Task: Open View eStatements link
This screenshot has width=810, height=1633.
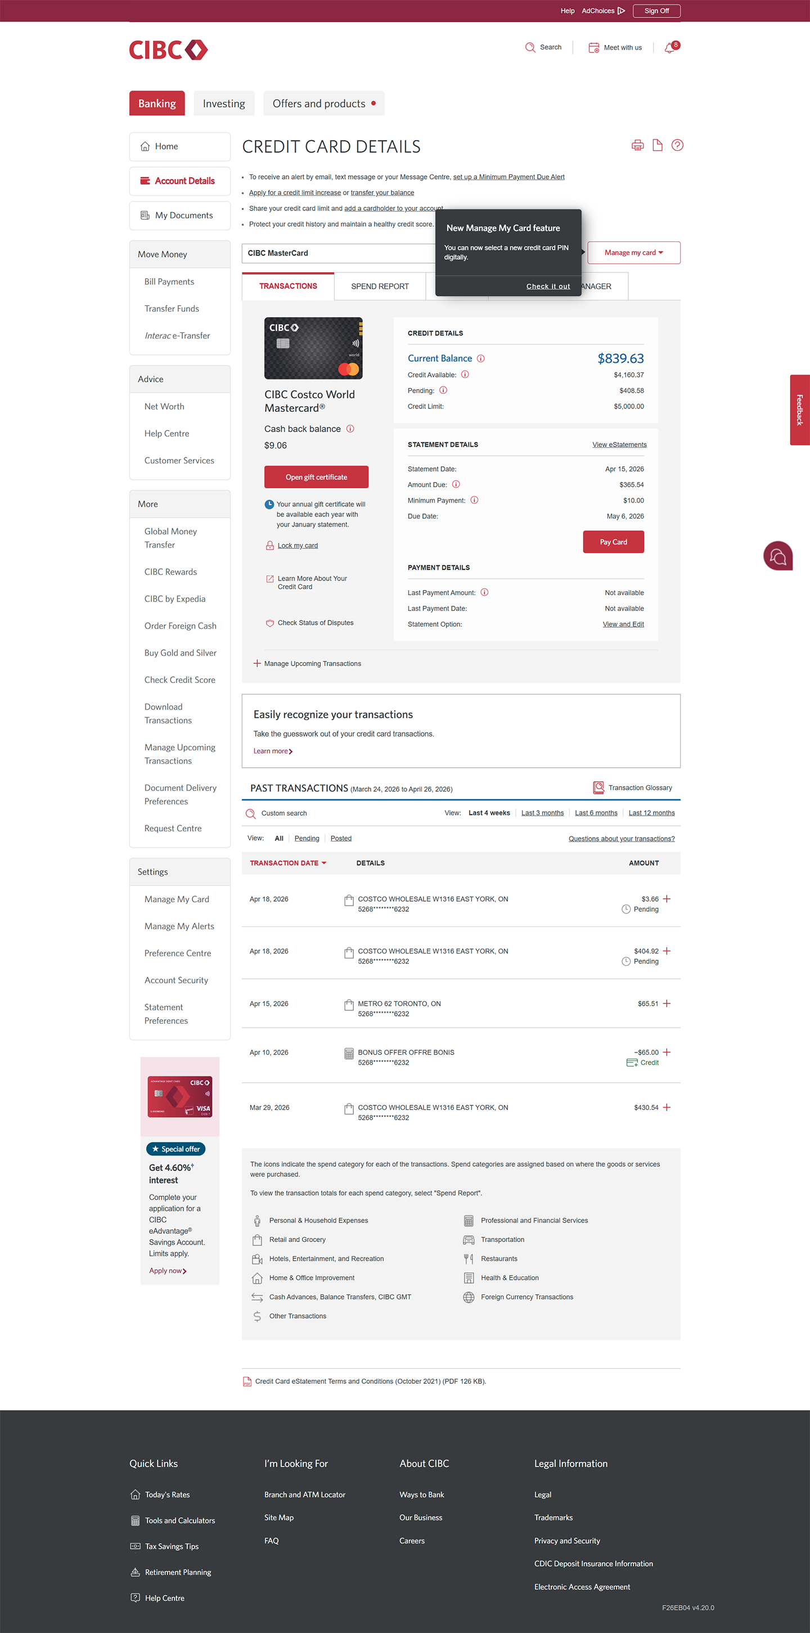Action: click(619, 445)
